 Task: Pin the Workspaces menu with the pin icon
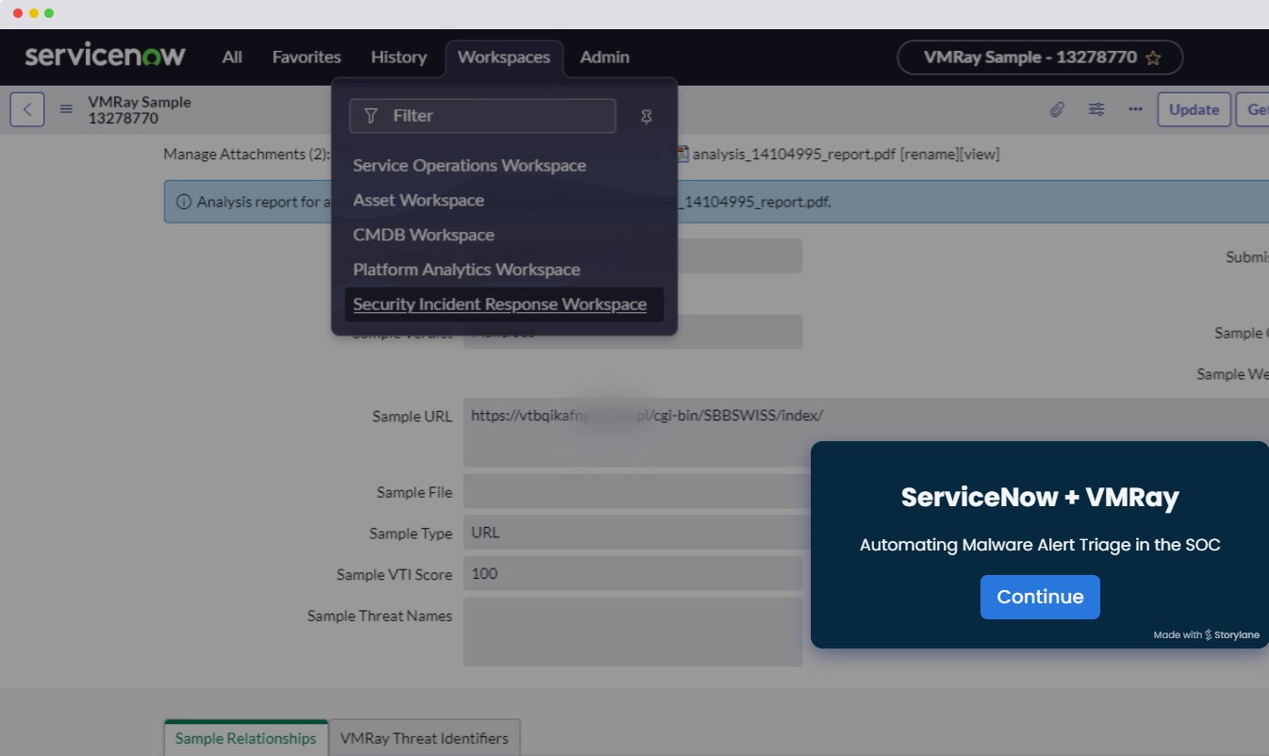(x=646, y=117)
